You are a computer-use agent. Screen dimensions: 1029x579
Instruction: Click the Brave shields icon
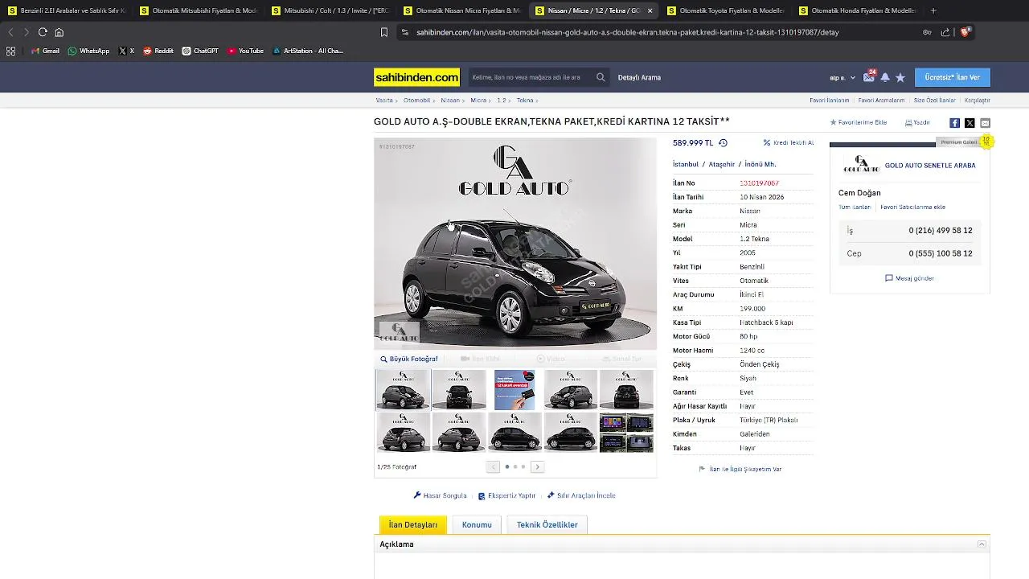click(x=965, y=32)
